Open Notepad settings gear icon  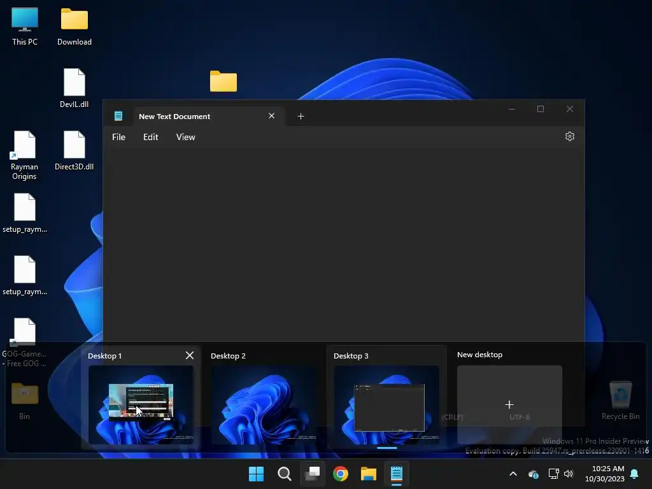pyautogui.click(x=570, y=136)
